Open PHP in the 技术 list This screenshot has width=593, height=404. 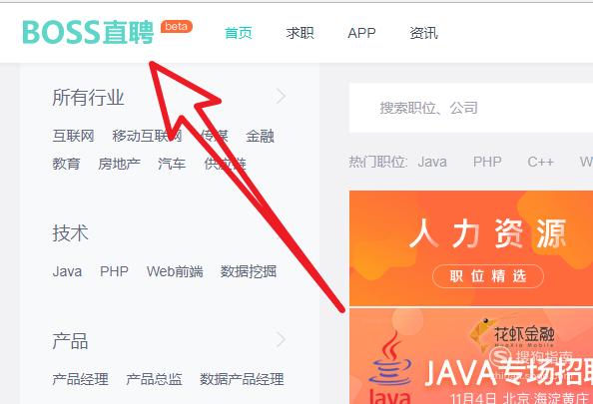coord(114,271)
